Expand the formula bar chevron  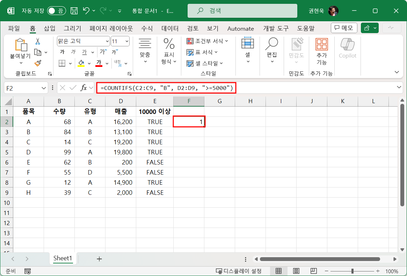(399, 87)
